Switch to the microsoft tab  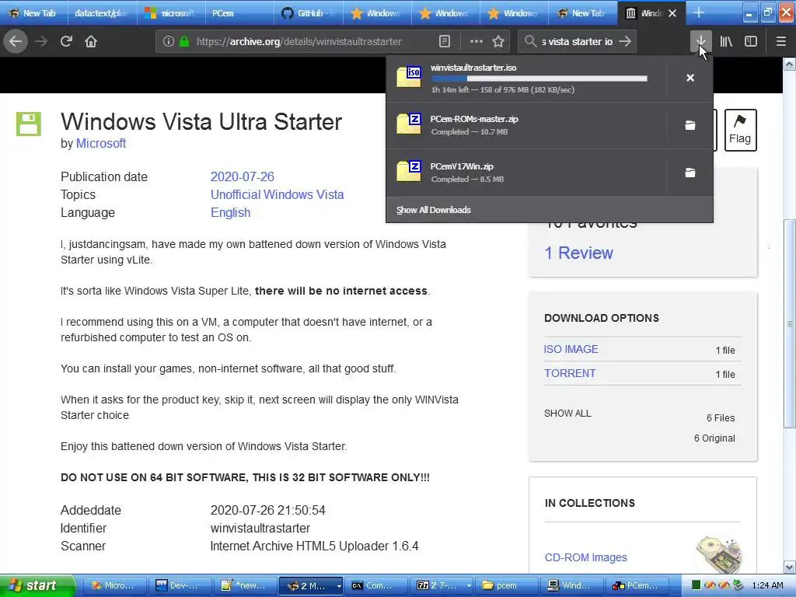click(170, 13)
